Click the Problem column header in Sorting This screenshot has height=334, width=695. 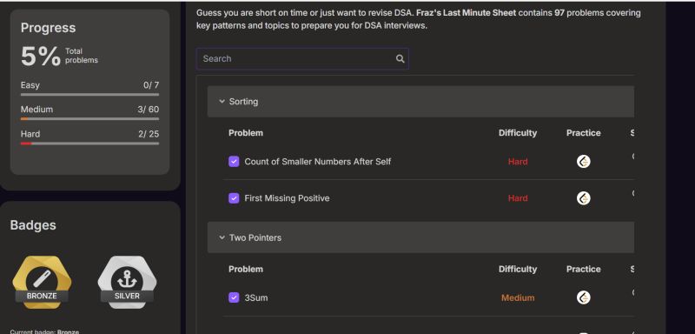[x=246, y=133]
